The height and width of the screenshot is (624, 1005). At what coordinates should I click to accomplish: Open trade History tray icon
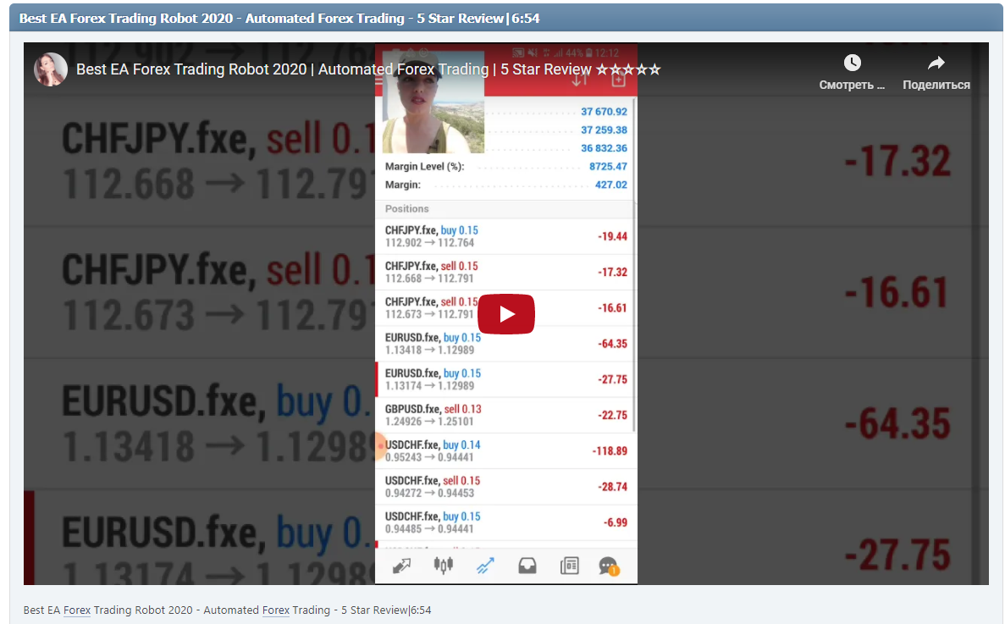(527, 566)
